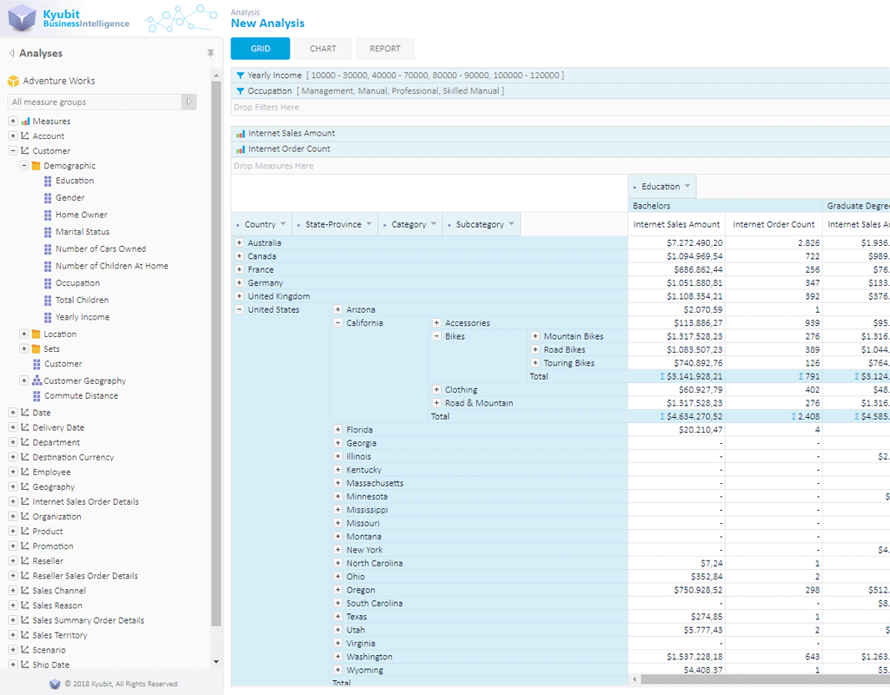The height and width of the screenshot is (695, 890).
Task: Click the Yearly Income attribute grid icon in tree
Action: pos(48,317)
